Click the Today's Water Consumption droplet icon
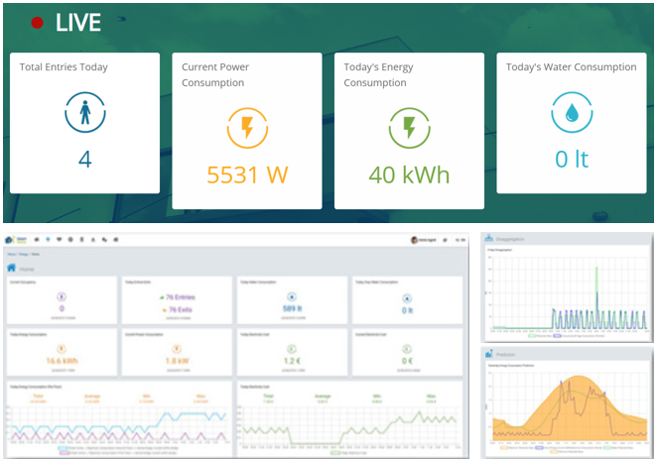 (x=571, y=115)
